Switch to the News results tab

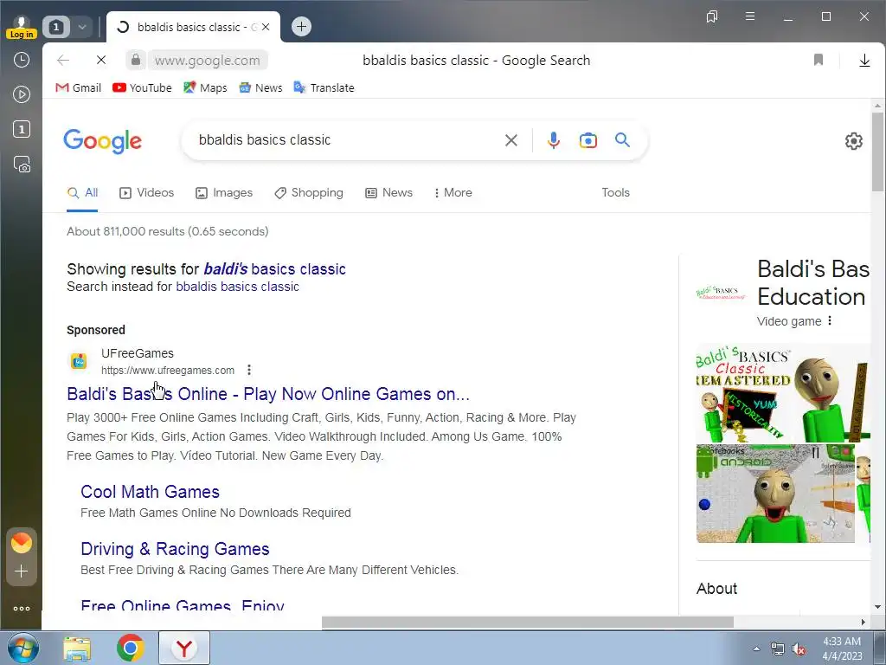click(x=388, y=193)
